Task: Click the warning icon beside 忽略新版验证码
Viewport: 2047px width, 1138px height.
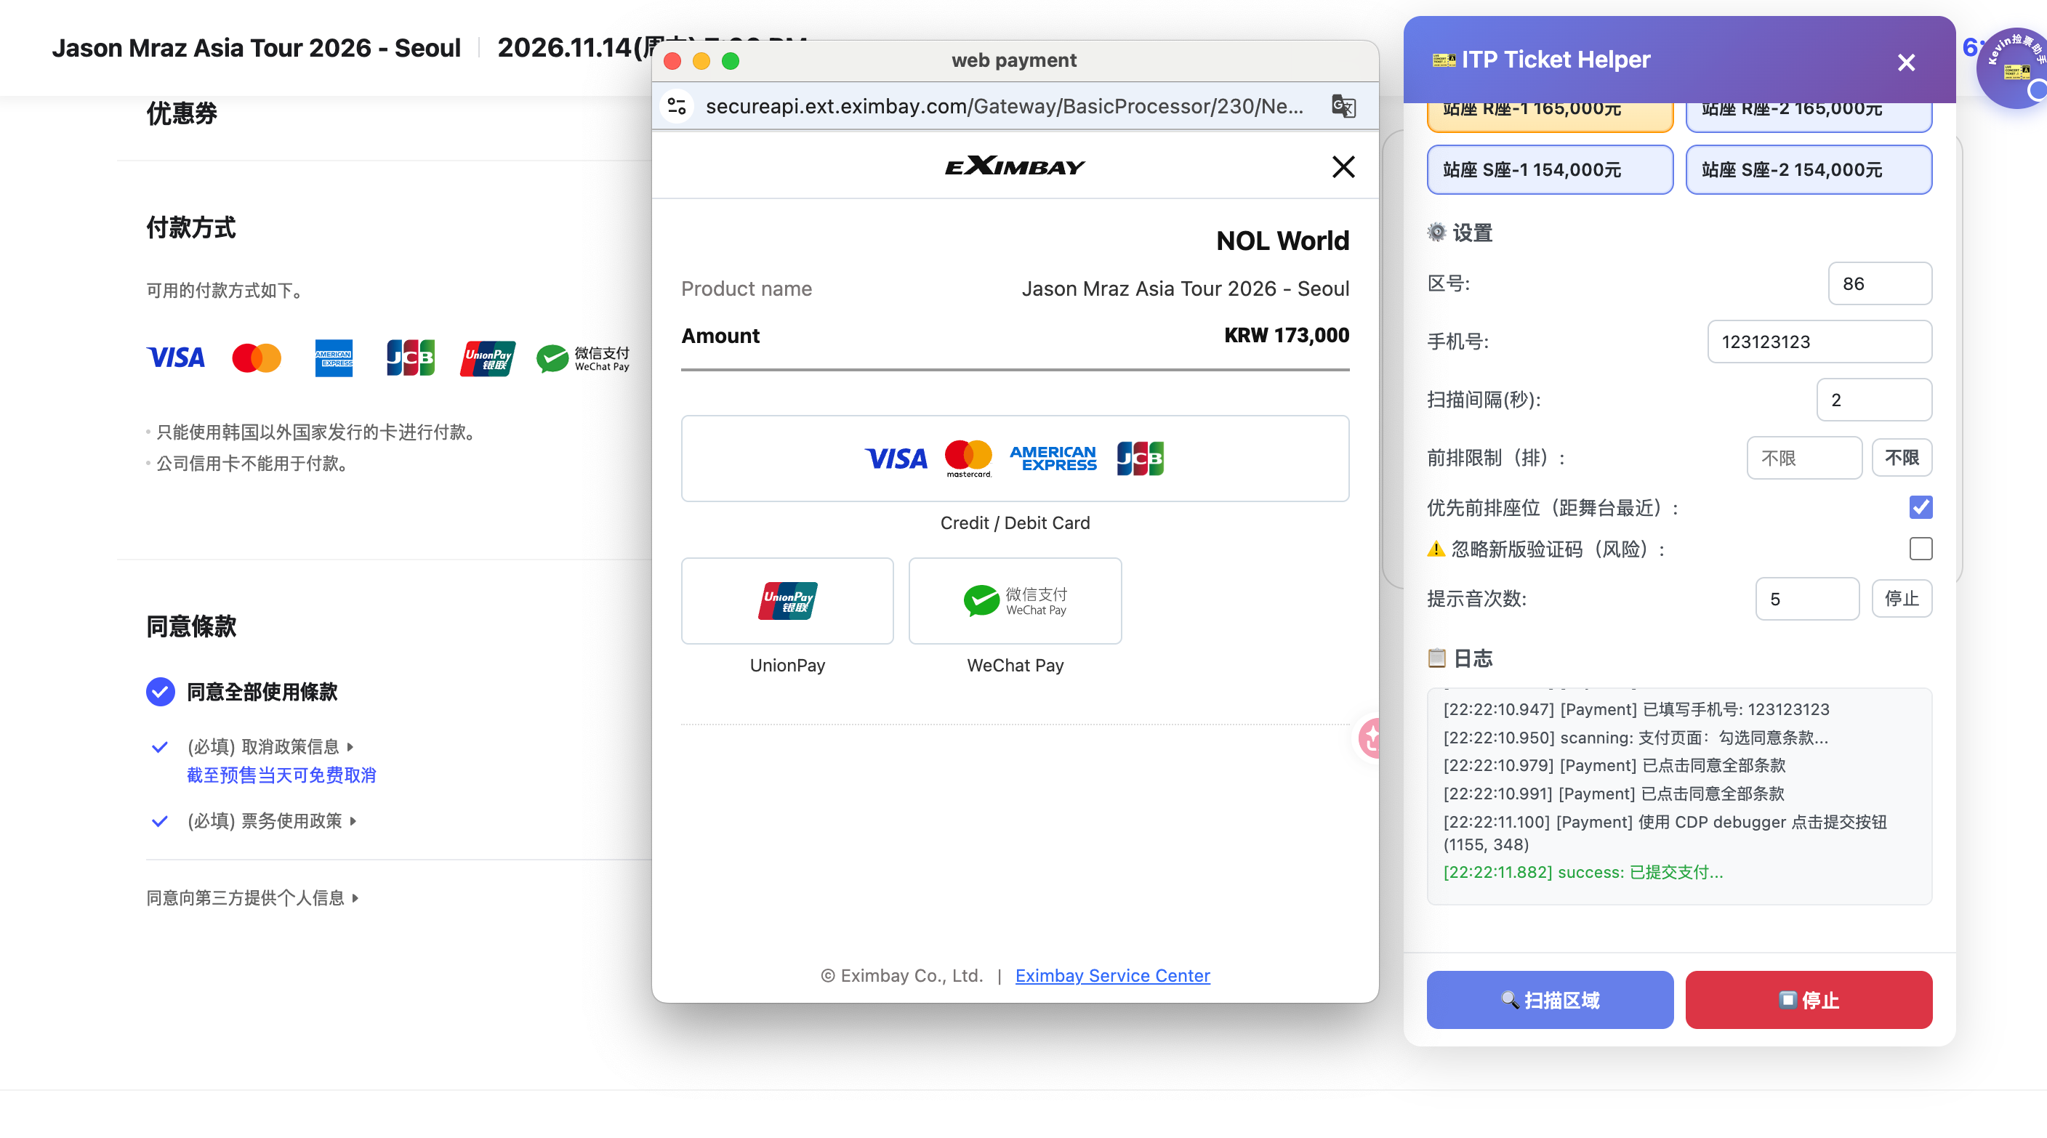Action: pos(1435,549)
